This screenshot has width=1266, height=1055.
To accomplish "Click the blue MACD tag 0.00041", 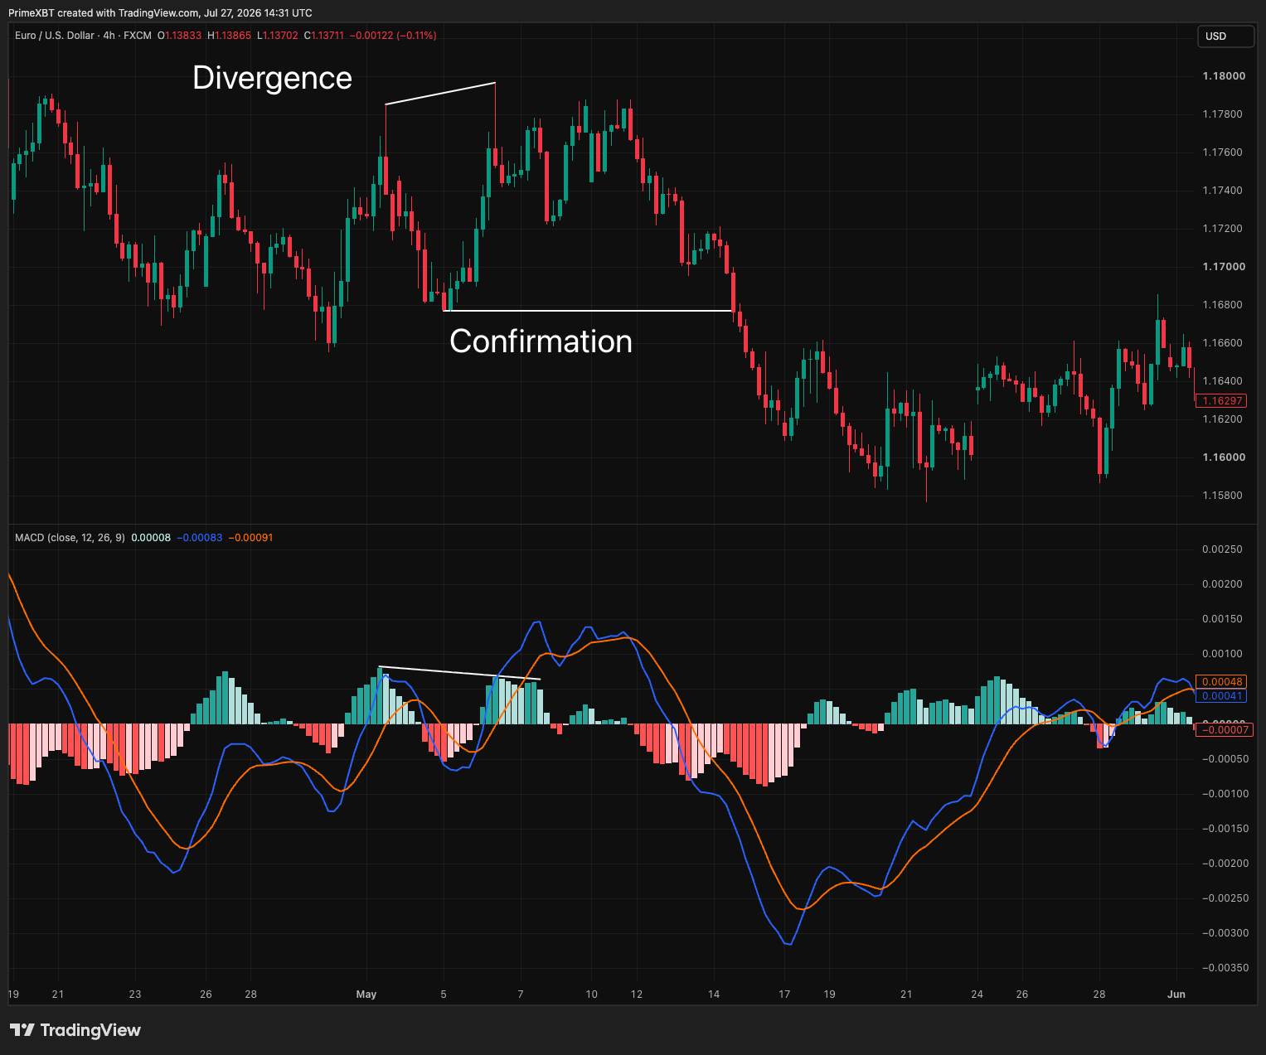I will click(1223, 696).
